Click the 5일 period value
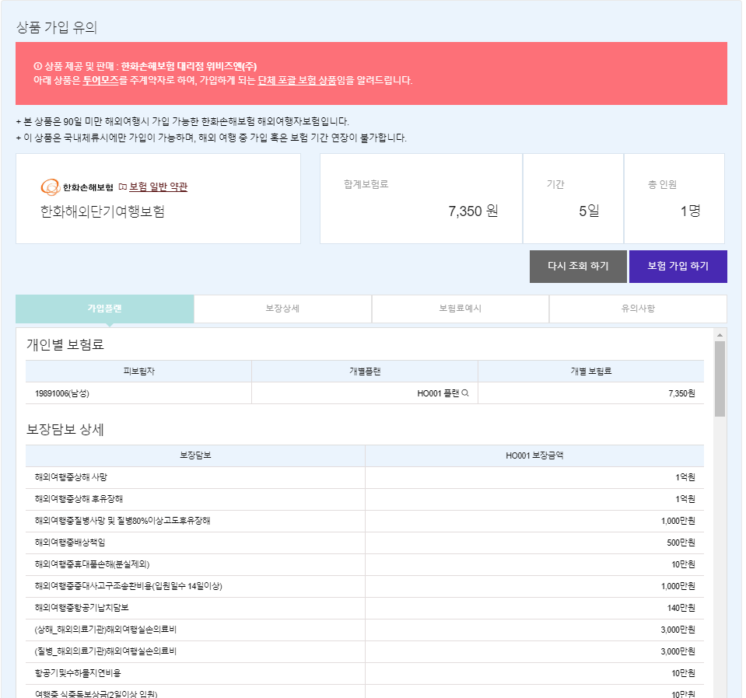Image resolution: width=746 pixels, height=698 pixels. click(x=589, y=211)
